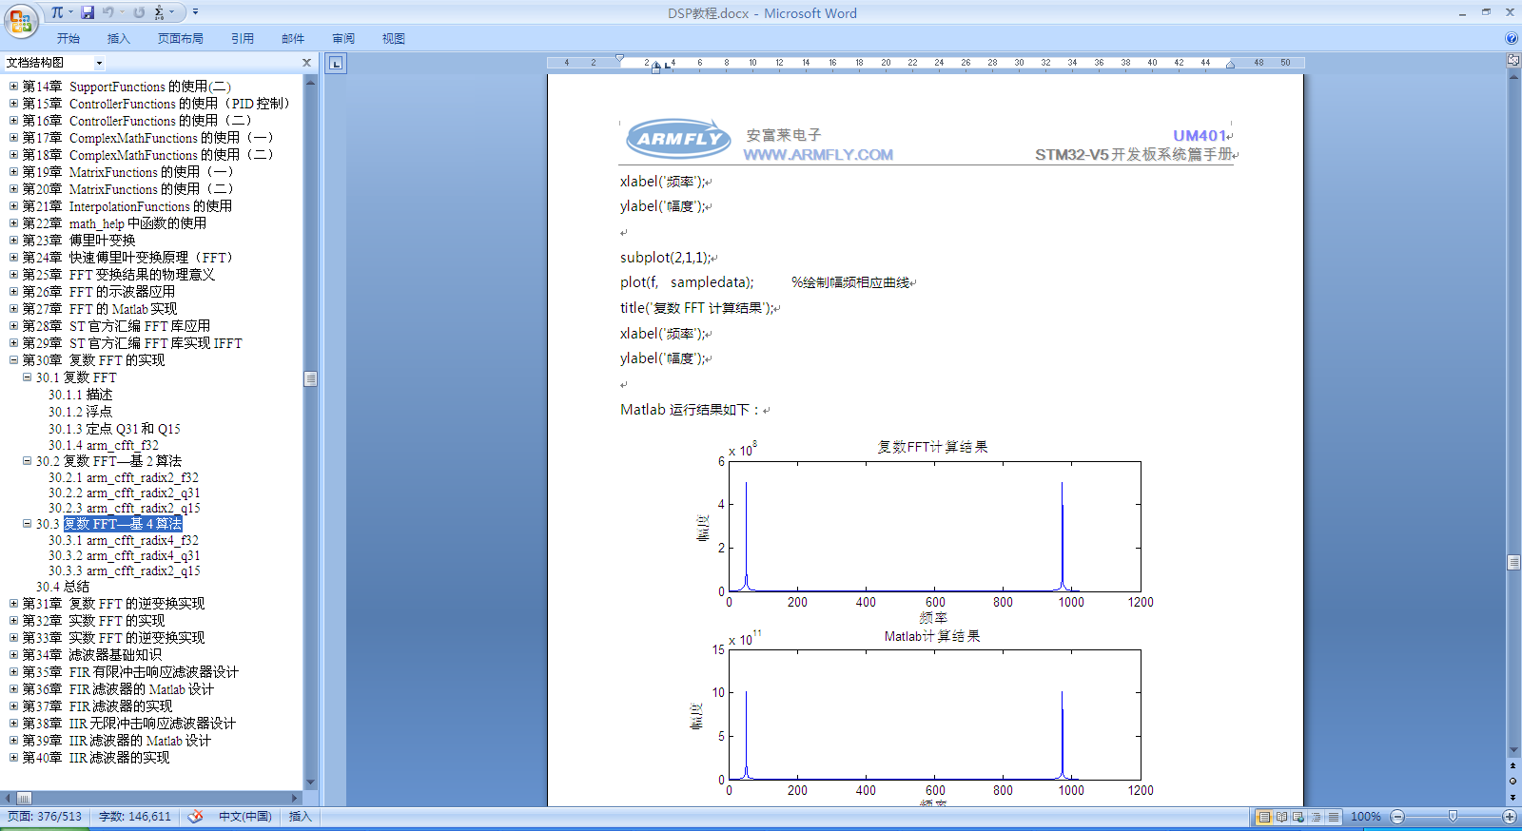Jump to 30.3.1 arm_cfft_radix4_f32 heading
Viewport: 1522px width, 831px height.
click(124, 540)
